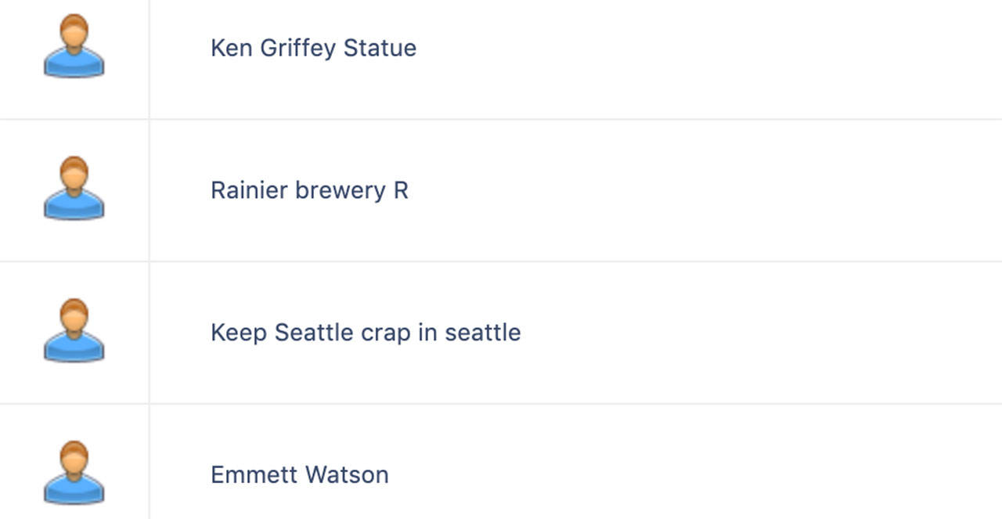1002x519 pixels.
Task: Select the Rainier brewery R row's blank space
Action: point(705,190)
